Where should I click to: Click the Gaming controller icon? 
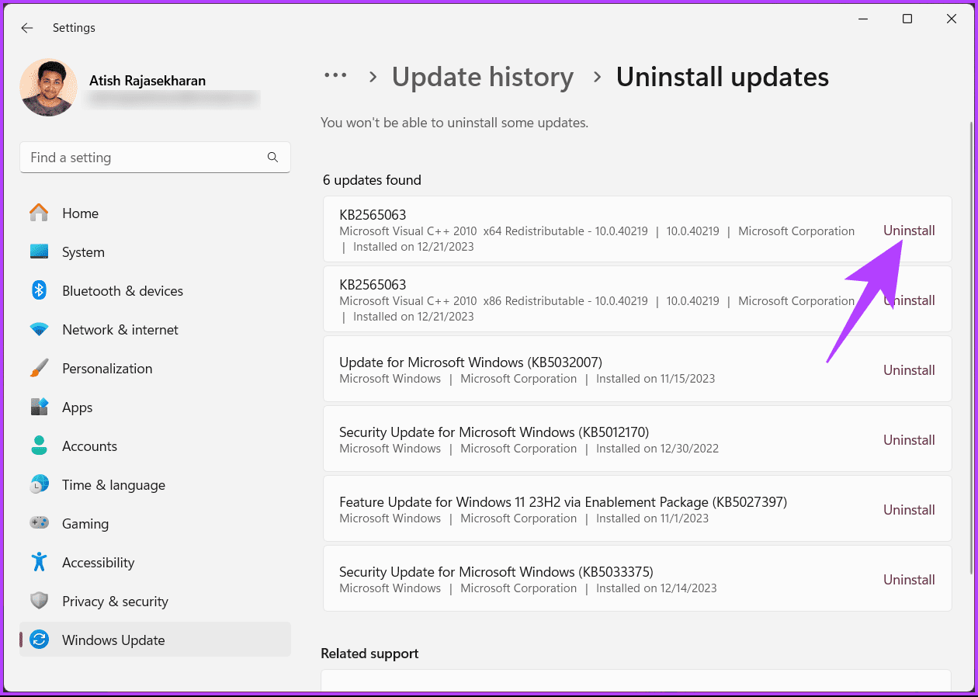[39, 523]
